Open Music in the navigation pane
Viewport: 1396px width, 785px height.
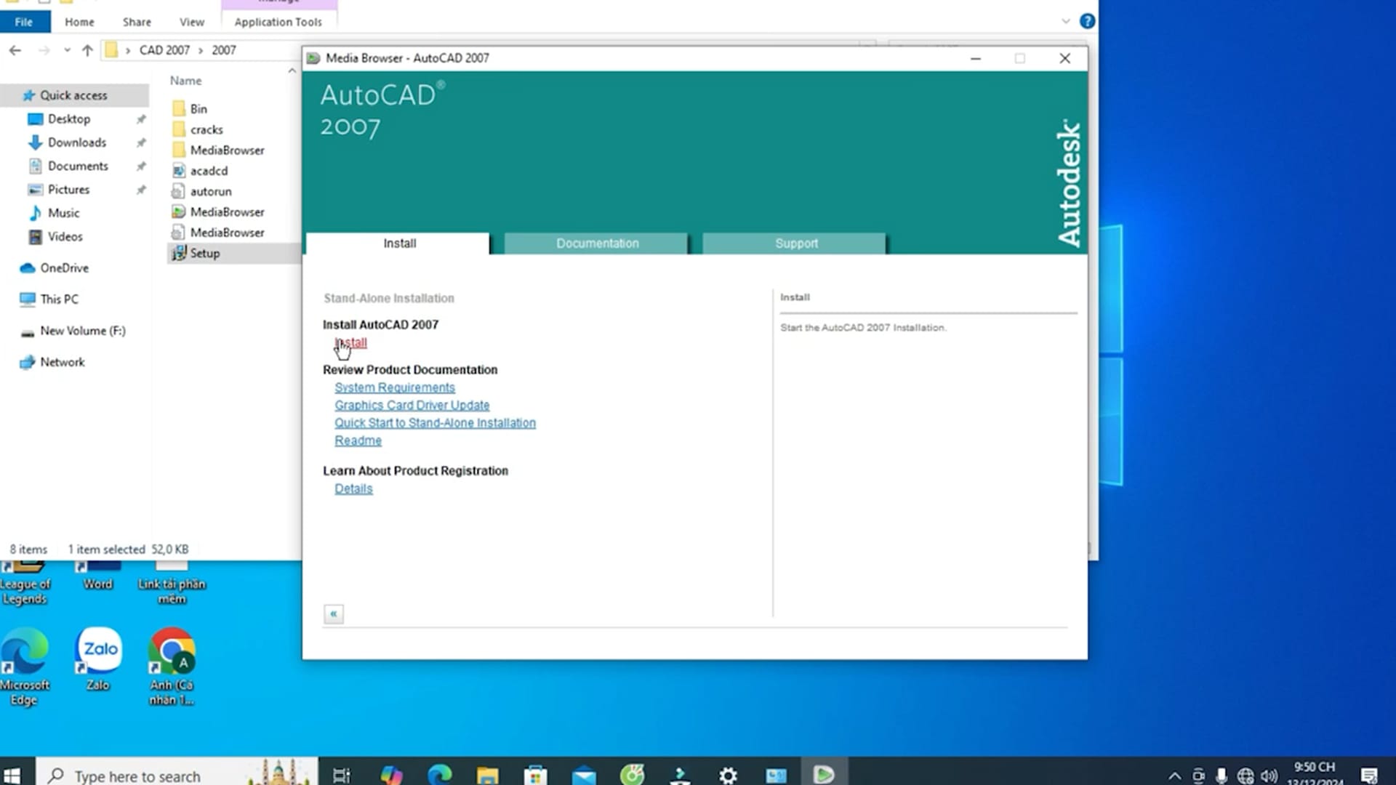(x=63, y=213)
